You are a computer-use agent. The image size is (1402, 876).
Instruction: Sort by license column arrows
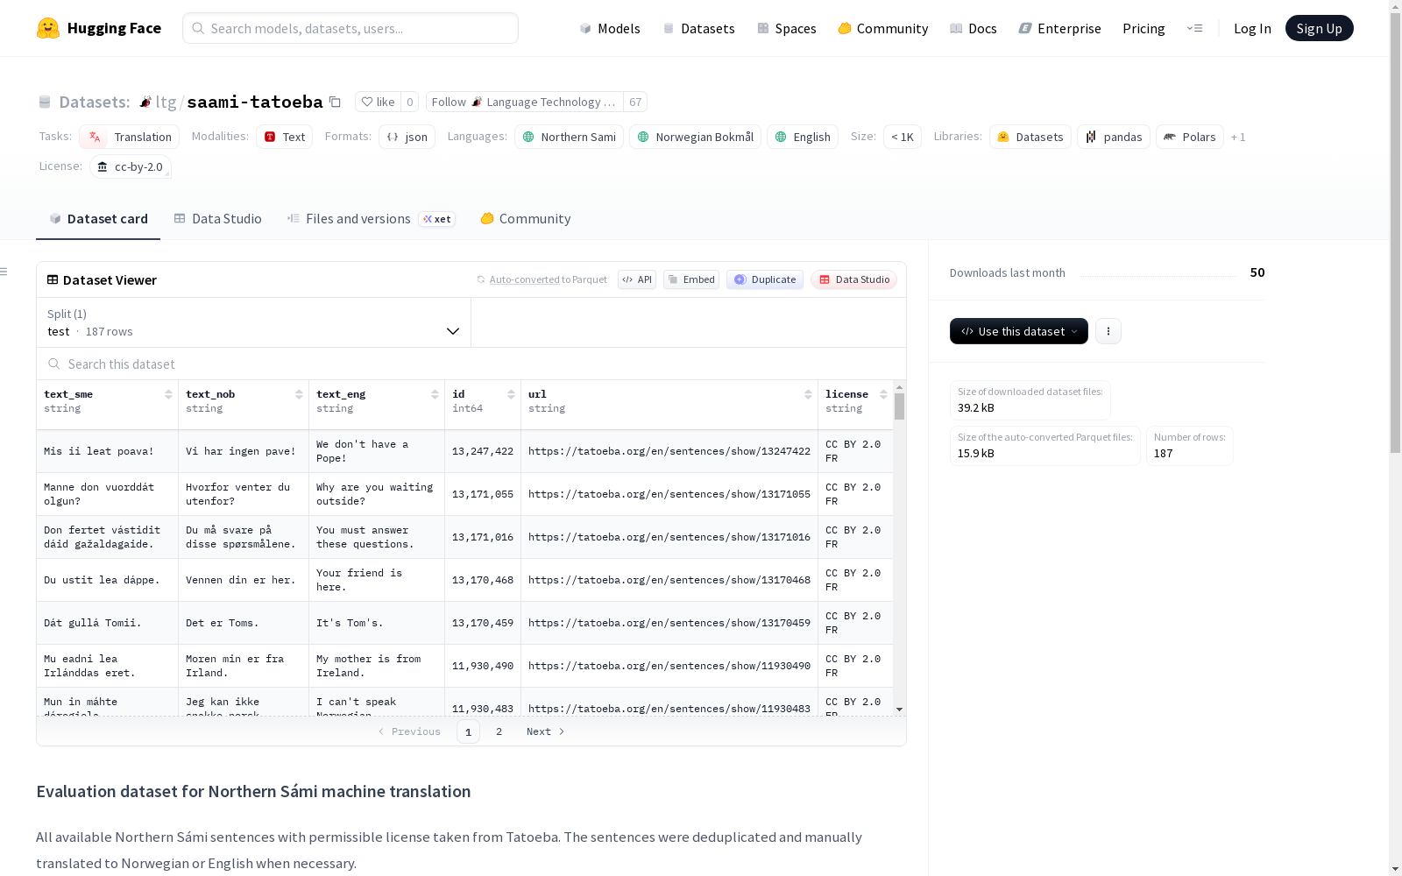[x=883, y=394]
